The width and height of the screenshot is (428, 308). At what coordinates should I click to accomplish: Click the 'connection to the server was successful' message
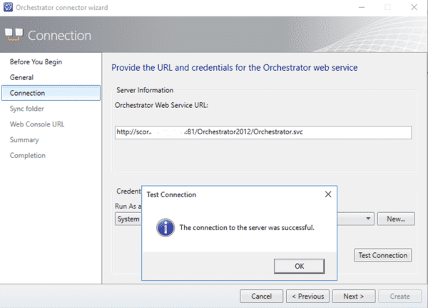(247, 227)
